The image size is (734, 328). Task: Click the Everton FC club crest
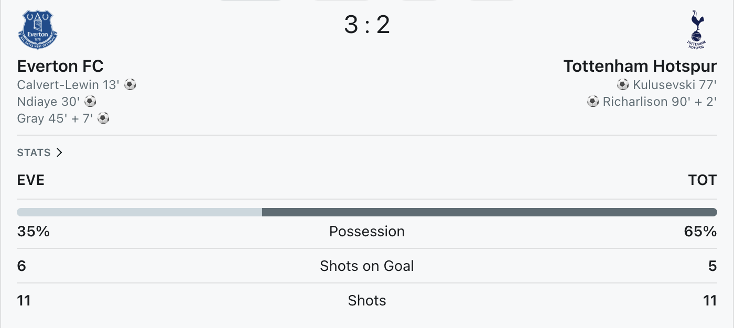[x=38, y=30]
